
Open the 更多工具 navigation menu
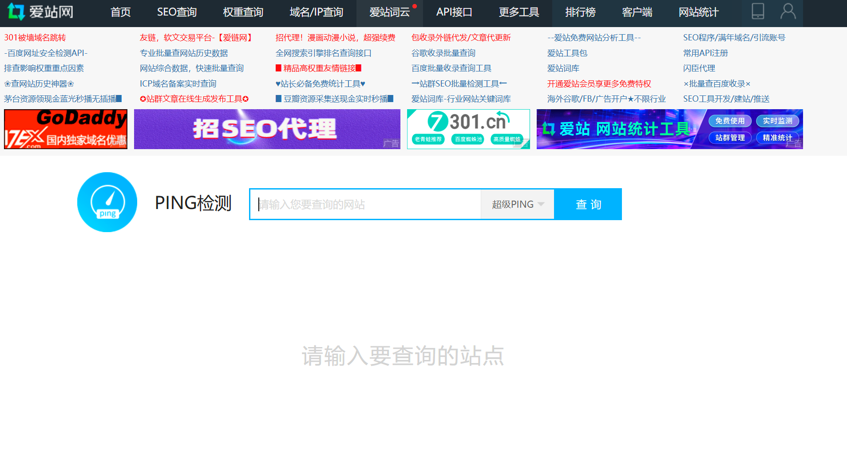518,12
